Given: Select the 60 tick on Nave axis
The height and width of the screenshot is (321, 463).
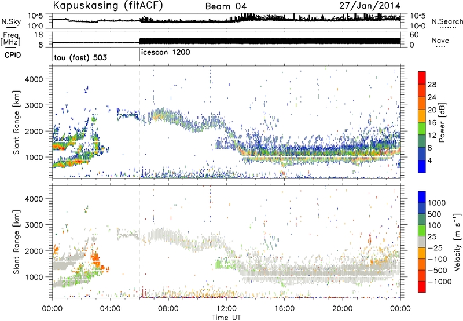Looking at the screenshot, I should click(x=414, y=35).
